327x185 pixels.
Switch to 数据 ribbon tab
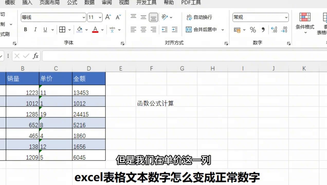89,3
